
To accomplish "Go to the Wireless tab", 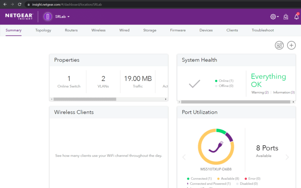I will tap(98, 30).
